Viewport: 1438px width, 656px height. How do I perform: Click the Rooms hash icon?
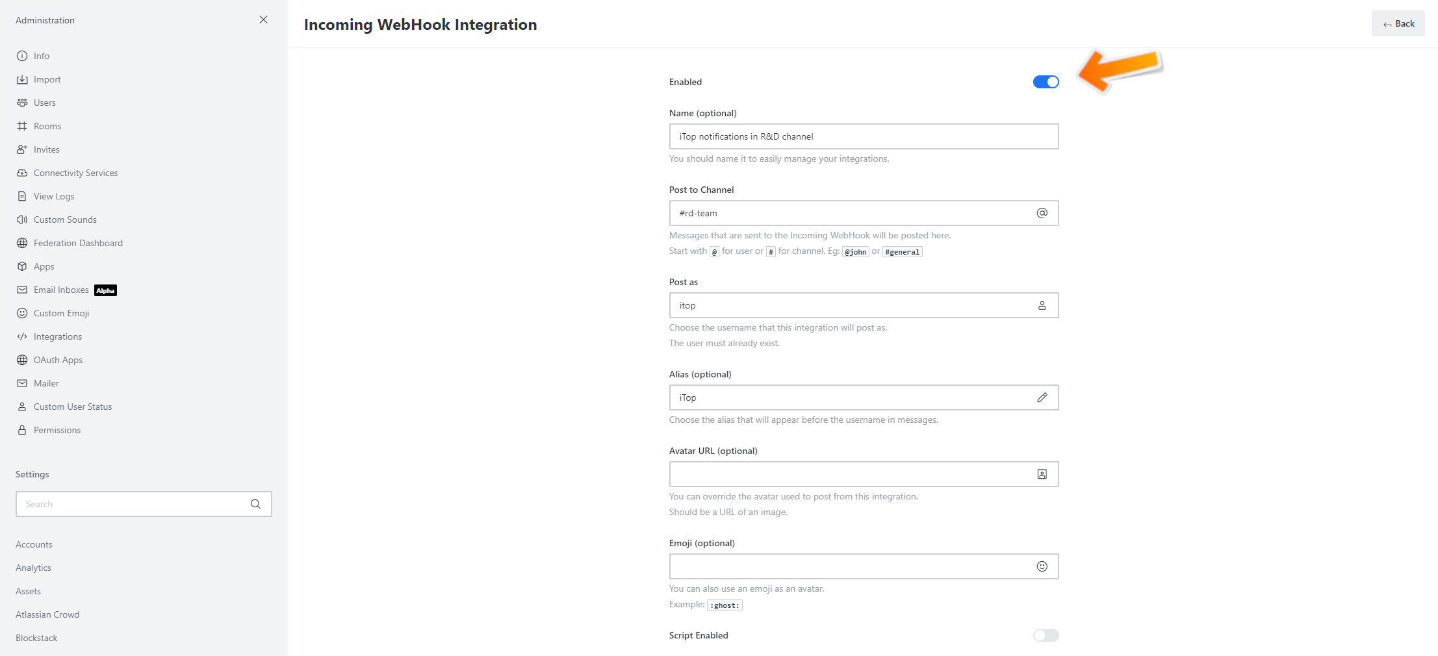(22, 126)
